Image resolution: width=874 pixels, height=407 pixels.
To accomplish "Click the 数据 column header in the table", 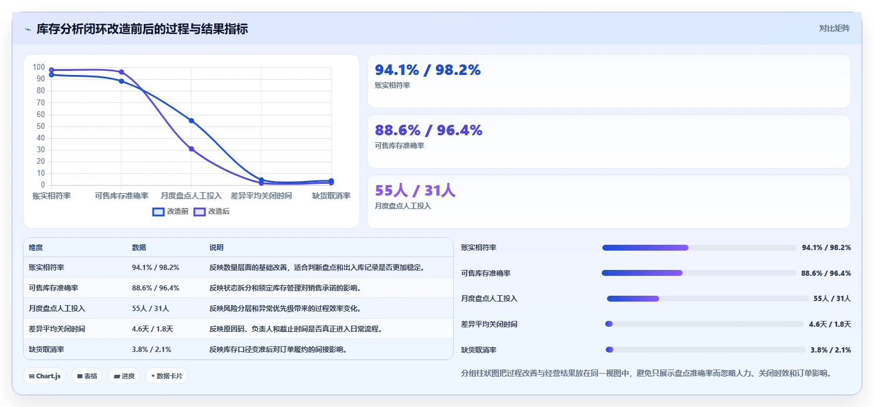I will (x=139, y=248).
